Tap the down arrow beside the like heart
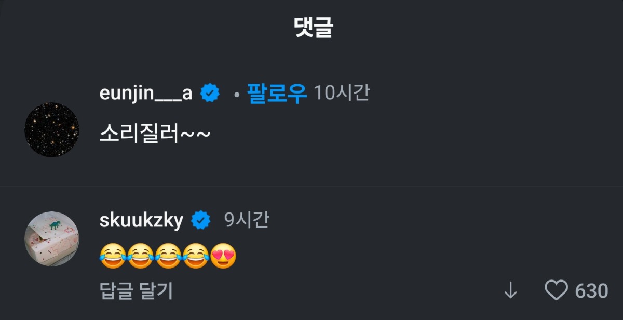623x320 pixels. (510, 291)
